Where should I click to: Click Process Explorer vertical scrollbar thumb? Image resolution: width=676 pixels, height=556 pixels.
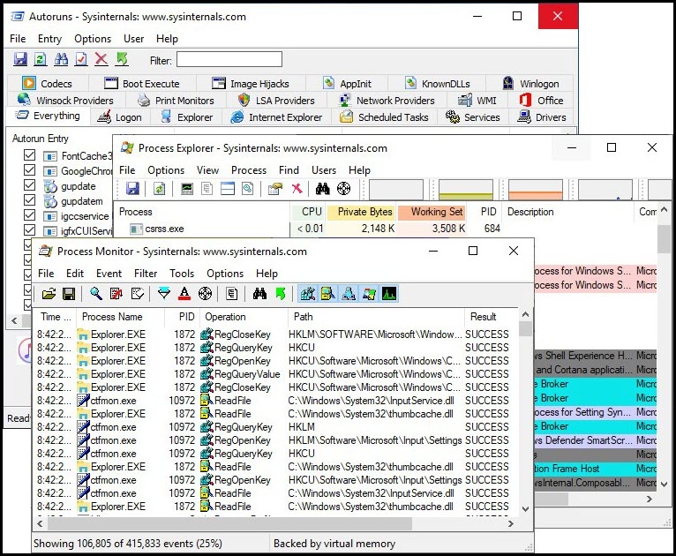click(664, 239)
